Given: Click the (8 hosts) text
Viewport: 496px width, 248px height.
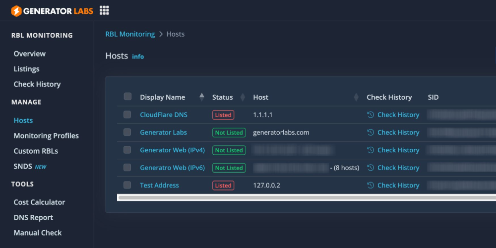Looking at the screenshot, I should [347, 168].
